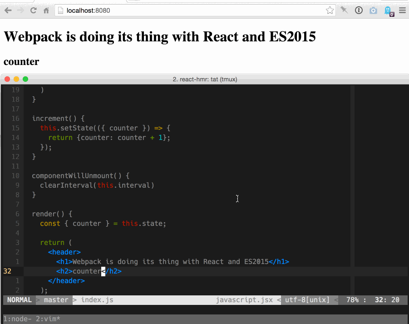
Task: Reload the localhost page
Action: pyautogui.click(x=34, y=10)
